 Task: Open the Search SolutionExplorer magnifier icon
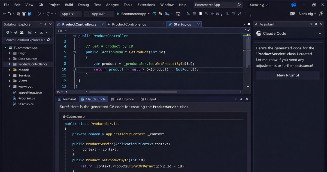coord(48,40)
